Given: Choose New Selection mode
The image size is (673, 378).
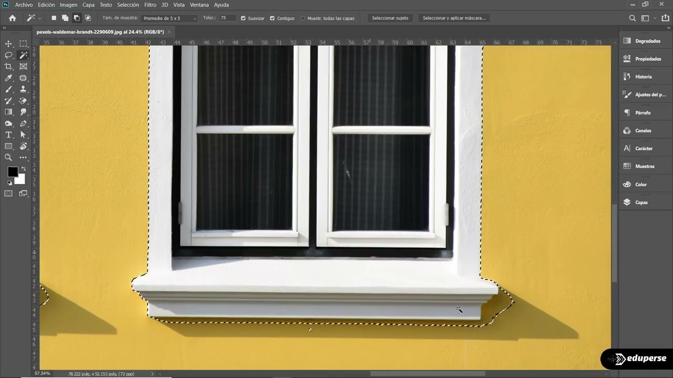Looking at the screenshot, I should 54,18.
